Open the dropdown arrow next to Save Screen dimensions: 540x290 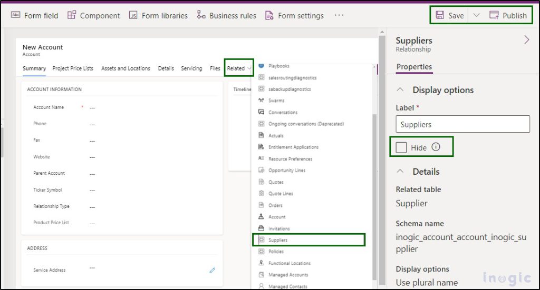477,15
